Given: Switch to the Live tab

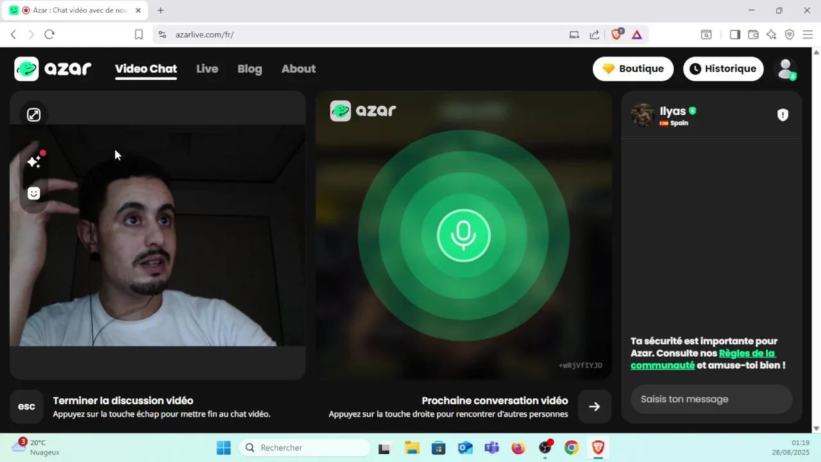Looking at the screenshot, I should click(207, 69).
